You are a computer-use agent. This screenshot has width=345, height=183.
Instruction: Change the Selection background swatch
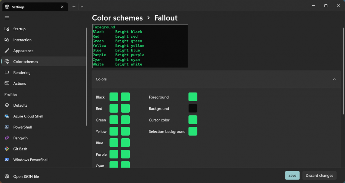click(x=193, y=131)
